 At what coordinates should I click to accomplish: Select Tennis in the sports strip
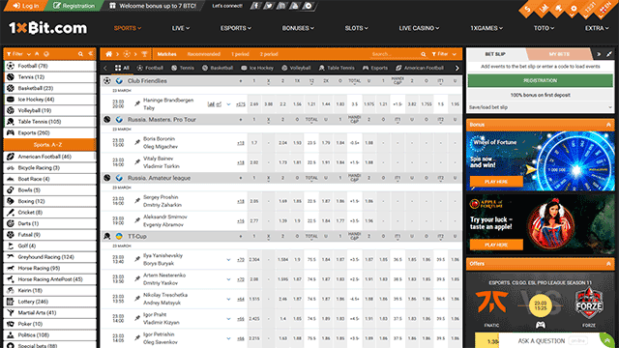[183, 68]
